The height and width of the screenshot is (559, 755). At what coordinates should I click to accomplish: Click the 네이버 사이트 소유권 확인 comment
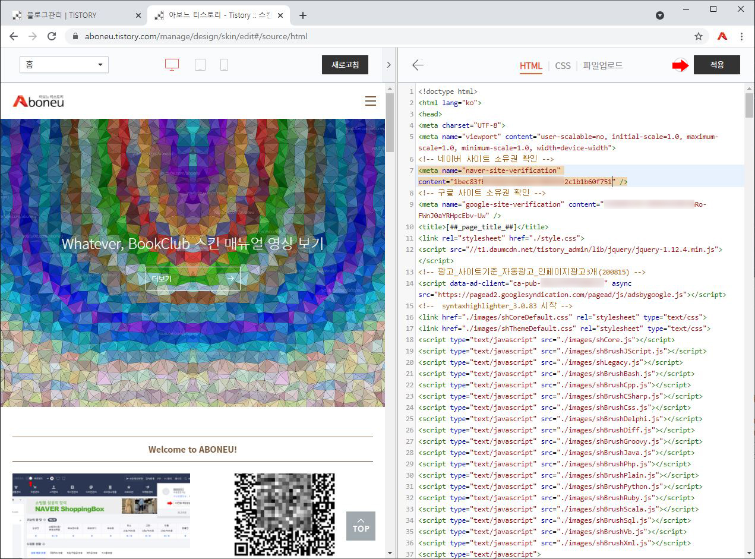486,159
